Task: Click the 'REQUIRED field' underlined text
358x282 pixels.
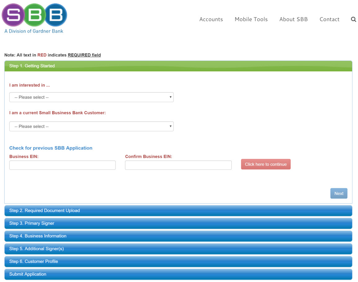Action: tap(84, 55)
